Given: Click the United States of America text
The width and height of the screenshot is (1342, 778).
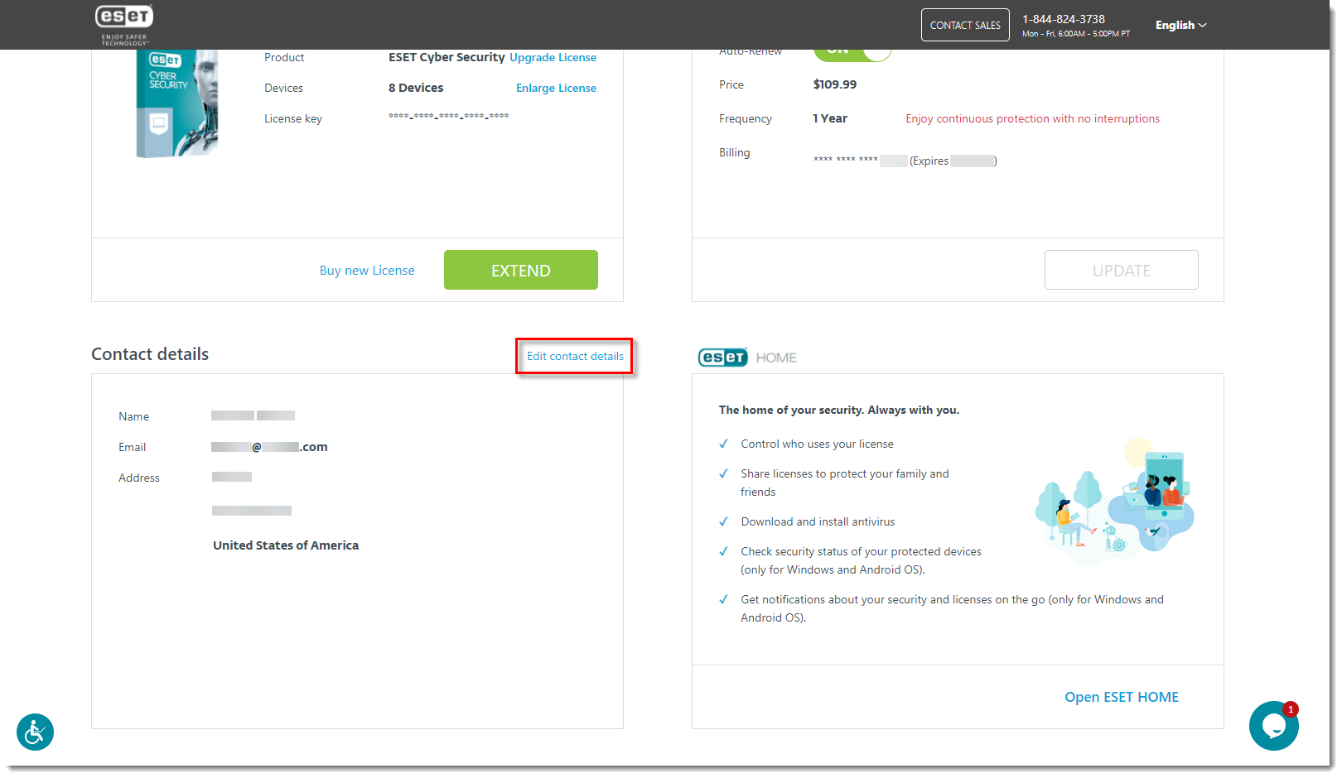Looking at the screenshot, I should (x=286, y=545).
